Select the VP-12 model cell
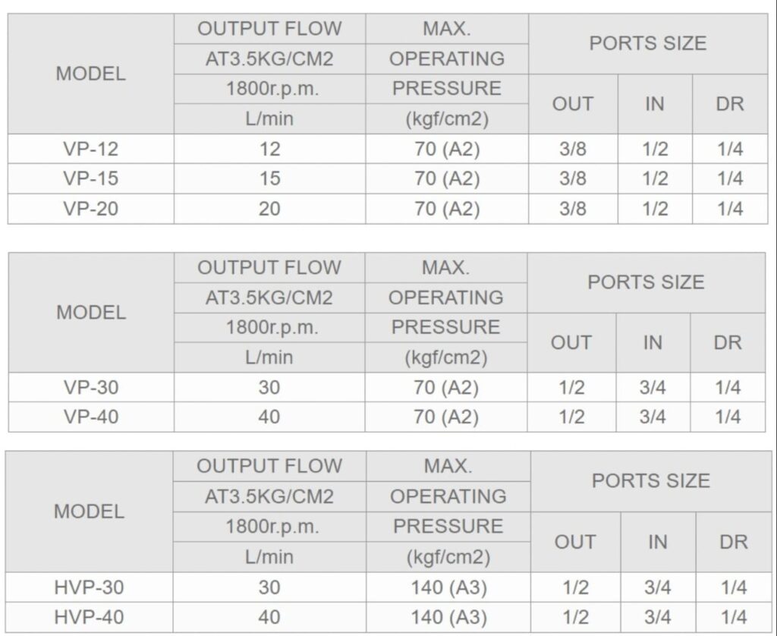 [91, 149]
